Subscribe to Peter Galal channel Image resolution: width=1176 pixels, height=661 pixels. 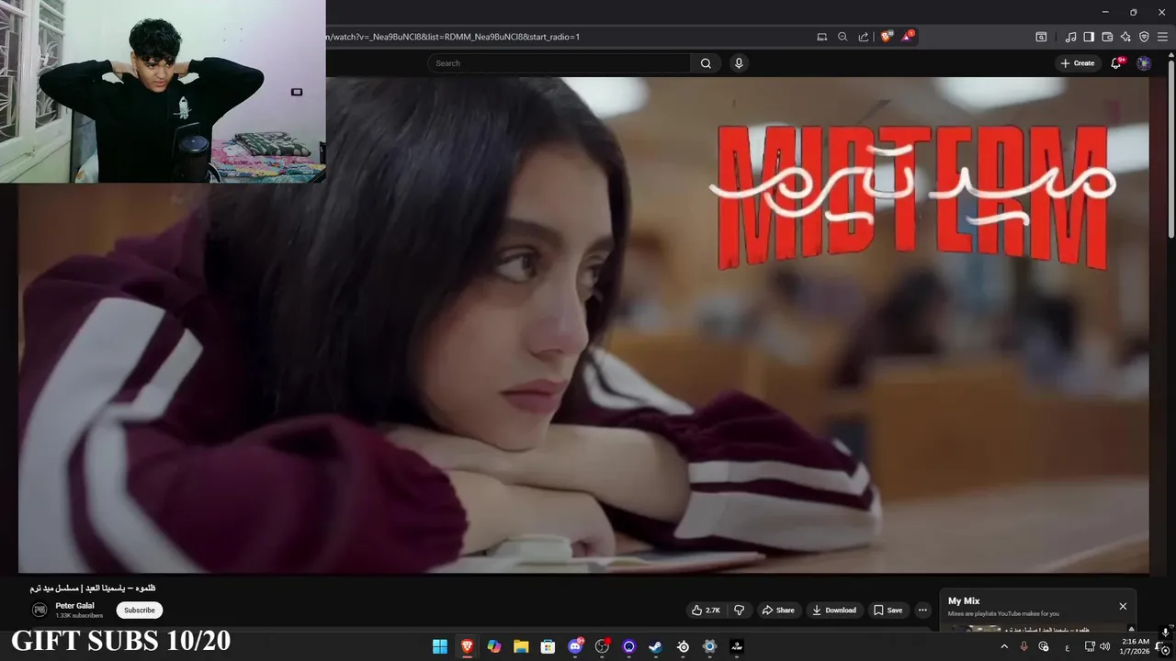[x=140, y=610]
